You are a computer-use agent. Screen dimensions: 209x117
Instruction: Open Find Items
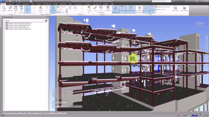[x=61, y=7]
